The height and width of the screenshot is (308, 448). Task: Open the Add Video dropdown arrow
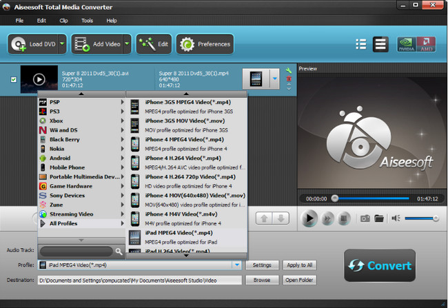click(x=127, y=44)
